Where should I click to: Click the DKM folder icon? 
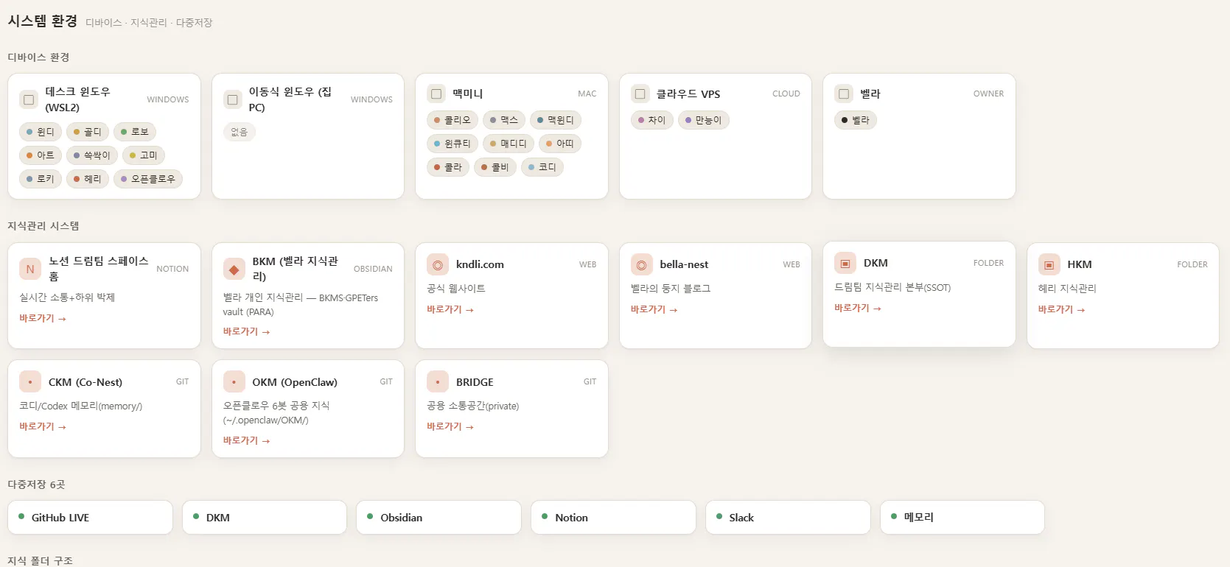(x=845, y=263)
